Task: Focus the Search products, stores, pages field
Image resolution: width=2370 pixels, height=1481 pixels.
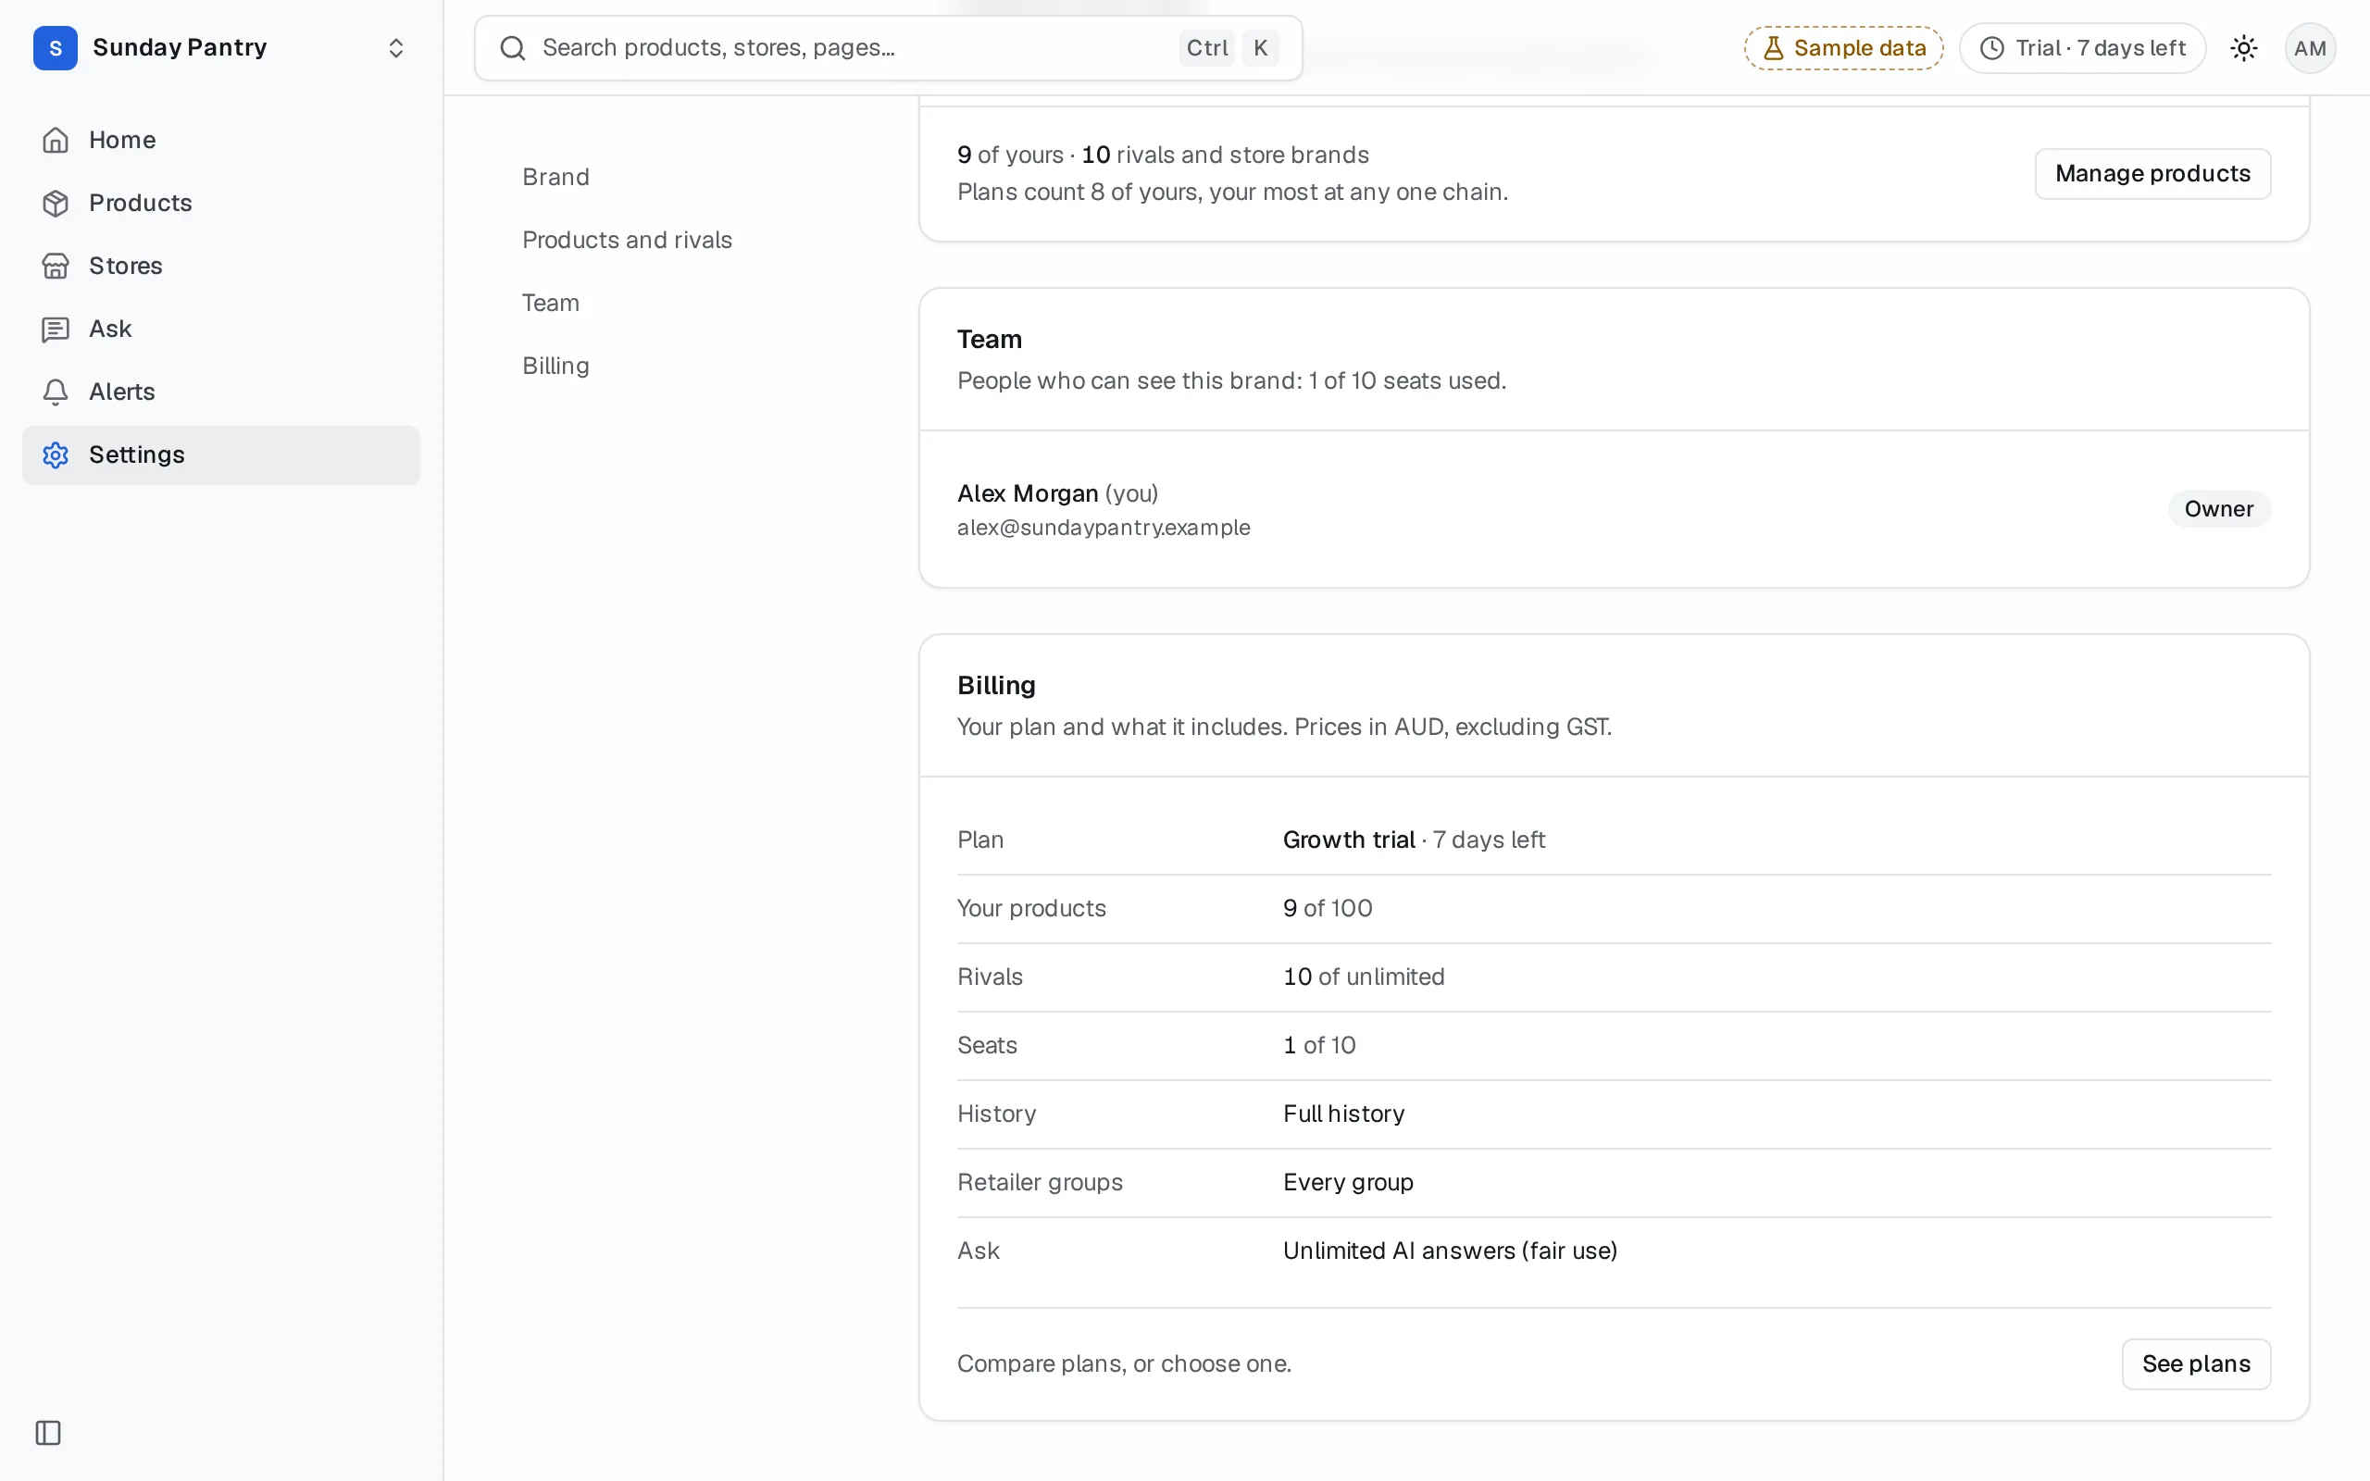Action: click(x=888, y=48)
